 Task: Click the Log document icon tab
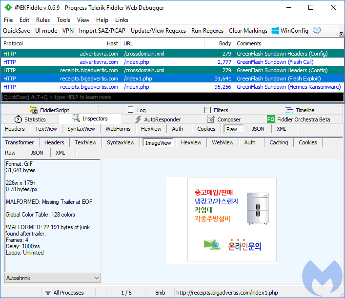[x=130, y=110]
